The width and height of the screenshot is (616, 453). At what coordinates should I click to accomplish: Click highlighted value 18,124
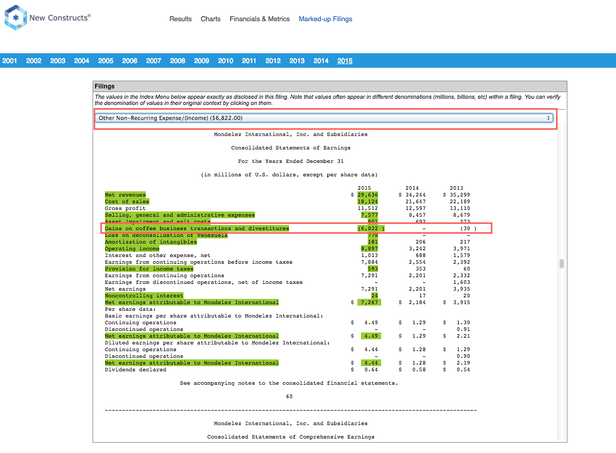(368, 202)
